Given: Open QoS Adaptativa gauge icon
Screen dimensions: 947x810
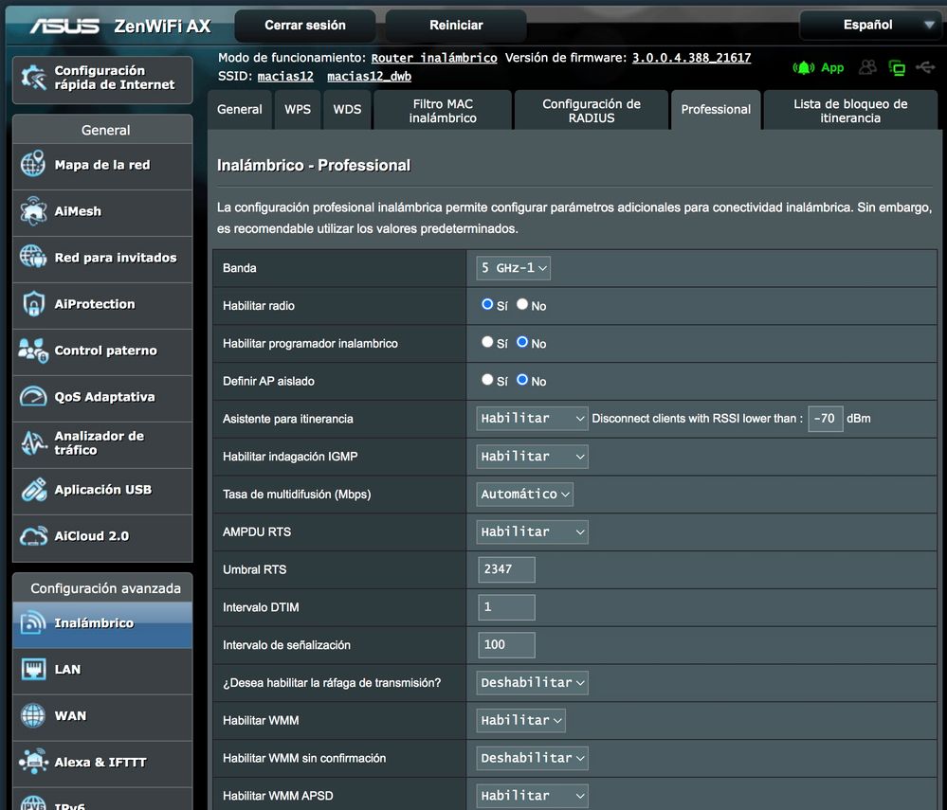Looking at the screenshot, I should 33,397.
